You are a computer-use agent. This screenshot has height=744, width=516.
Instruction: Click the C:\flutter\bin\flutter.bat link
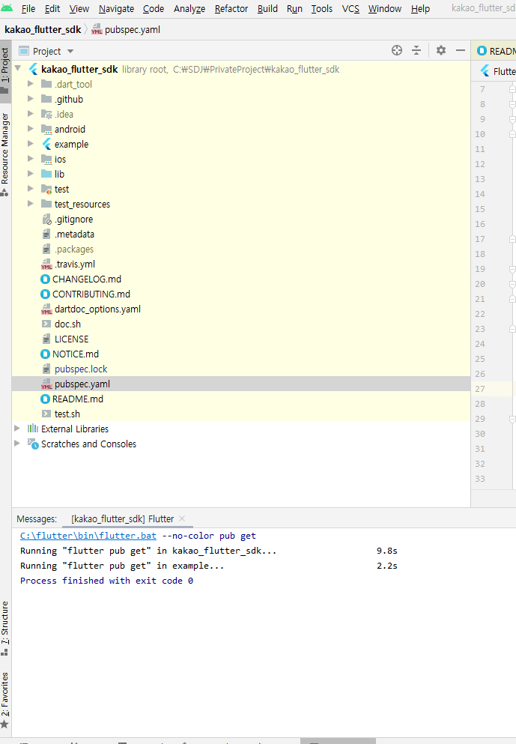coord(88,536)
